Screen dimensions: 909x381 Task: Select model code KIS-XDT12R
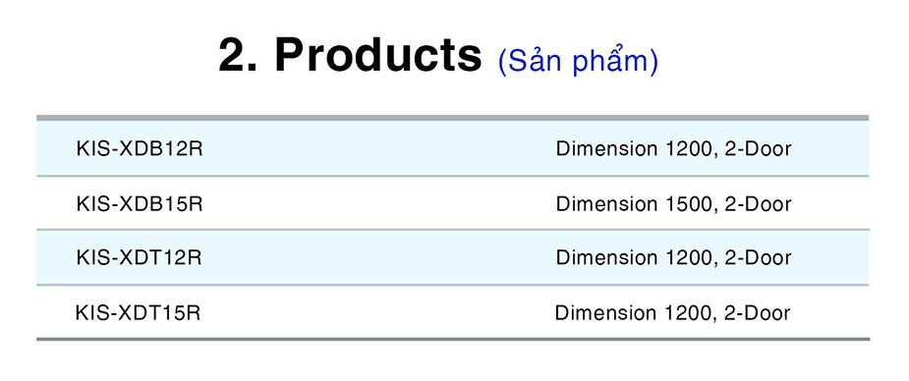click(139, 257)
